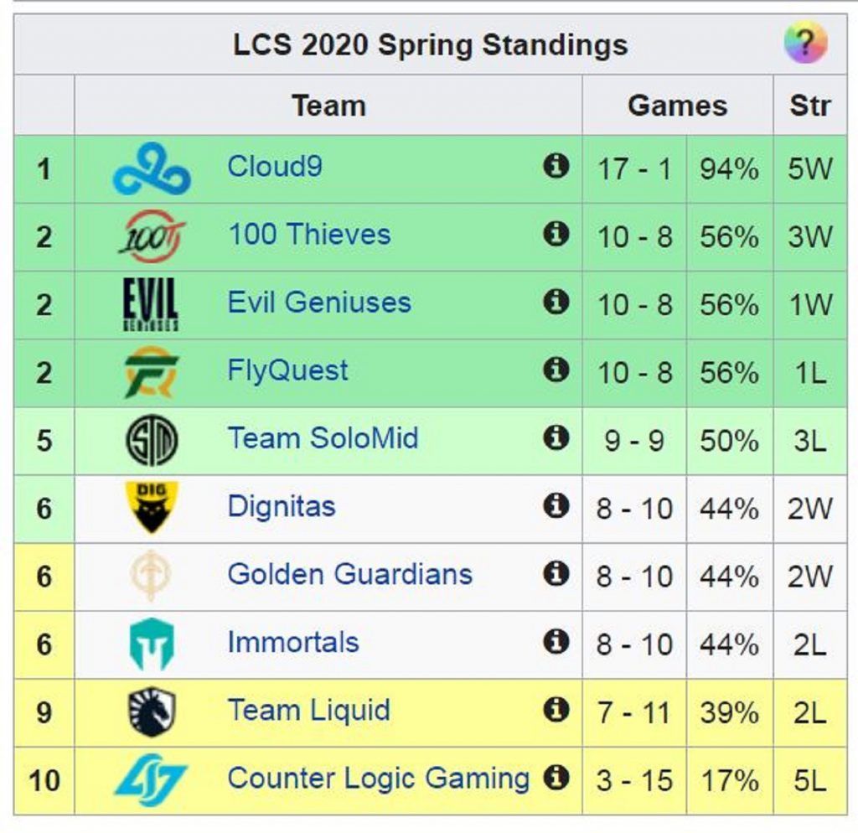Screen dimensions: 858x833
Task: Show info popup for Cloud9
Action: (x=556, y=167)
